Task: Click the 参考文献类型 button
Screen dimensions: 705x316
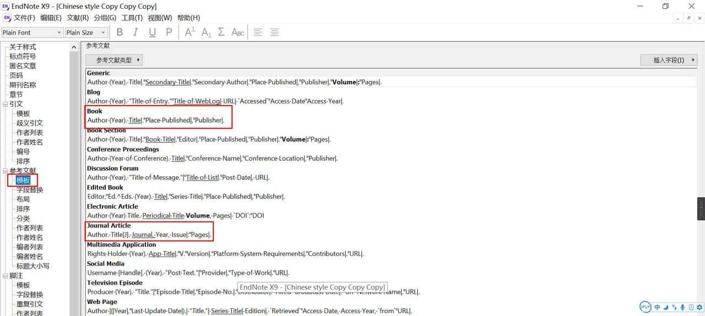Action: pos(114,60)
